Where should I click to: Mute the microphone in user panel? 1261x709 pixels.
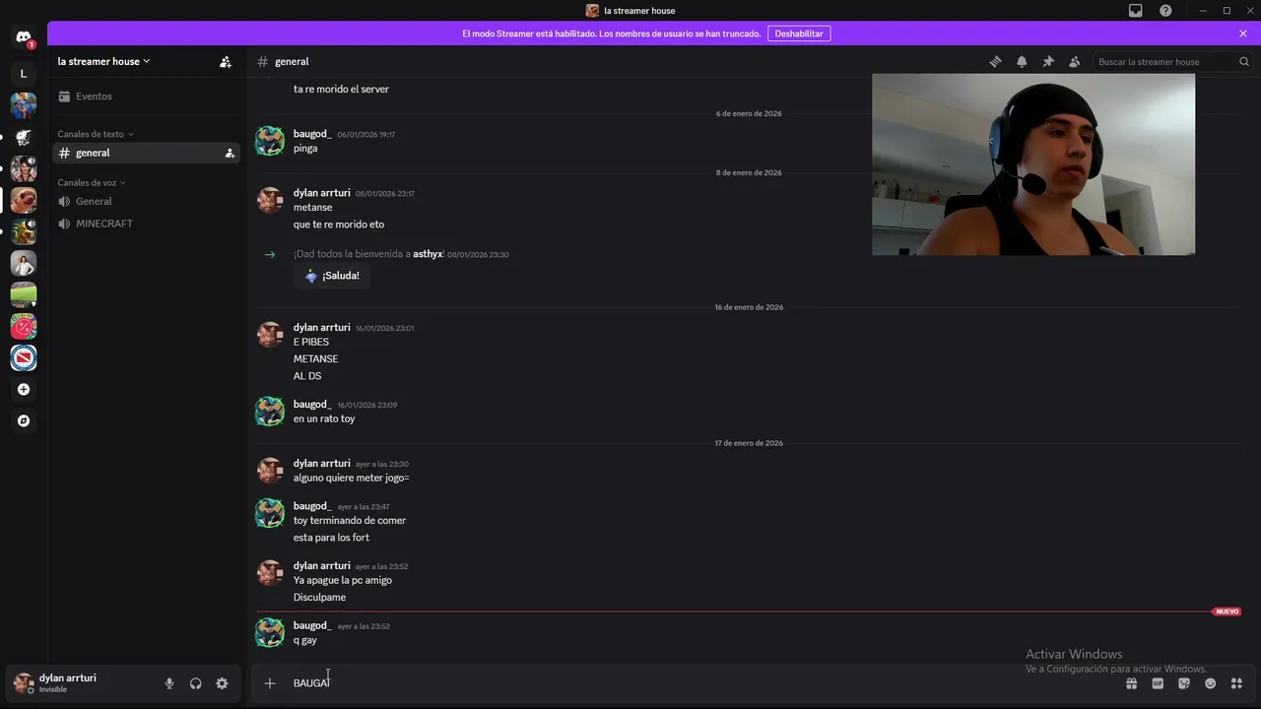point(169,683)
